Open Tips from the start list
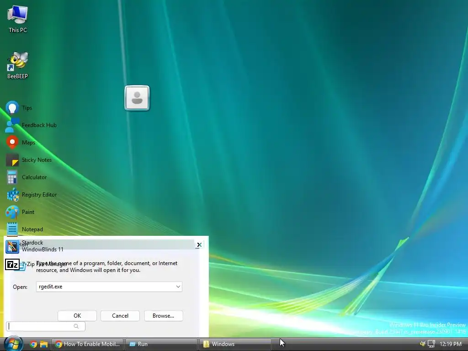Viewport: 468px width, 351px height. 19,108
